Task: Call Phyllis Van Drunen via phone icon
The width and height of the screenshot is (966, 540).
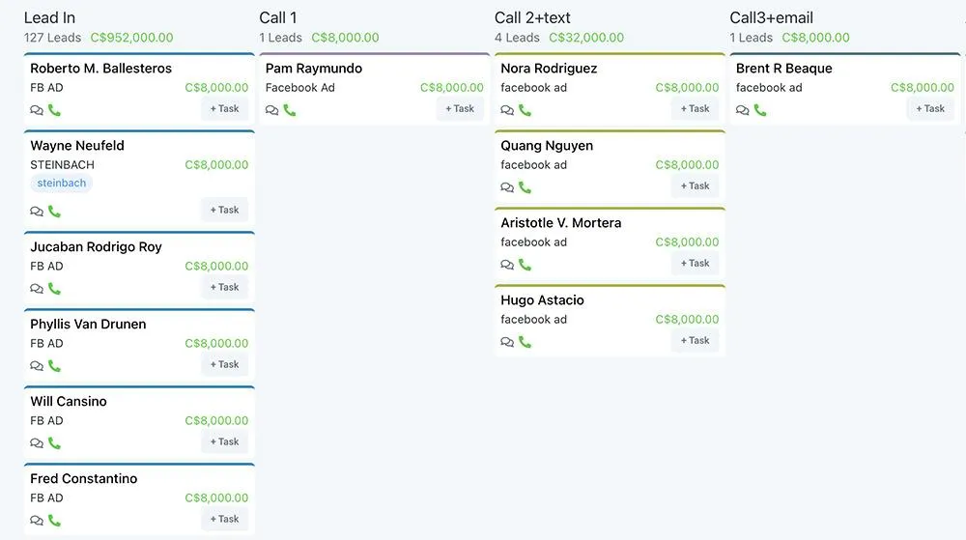Action: (x=54, y=366)
